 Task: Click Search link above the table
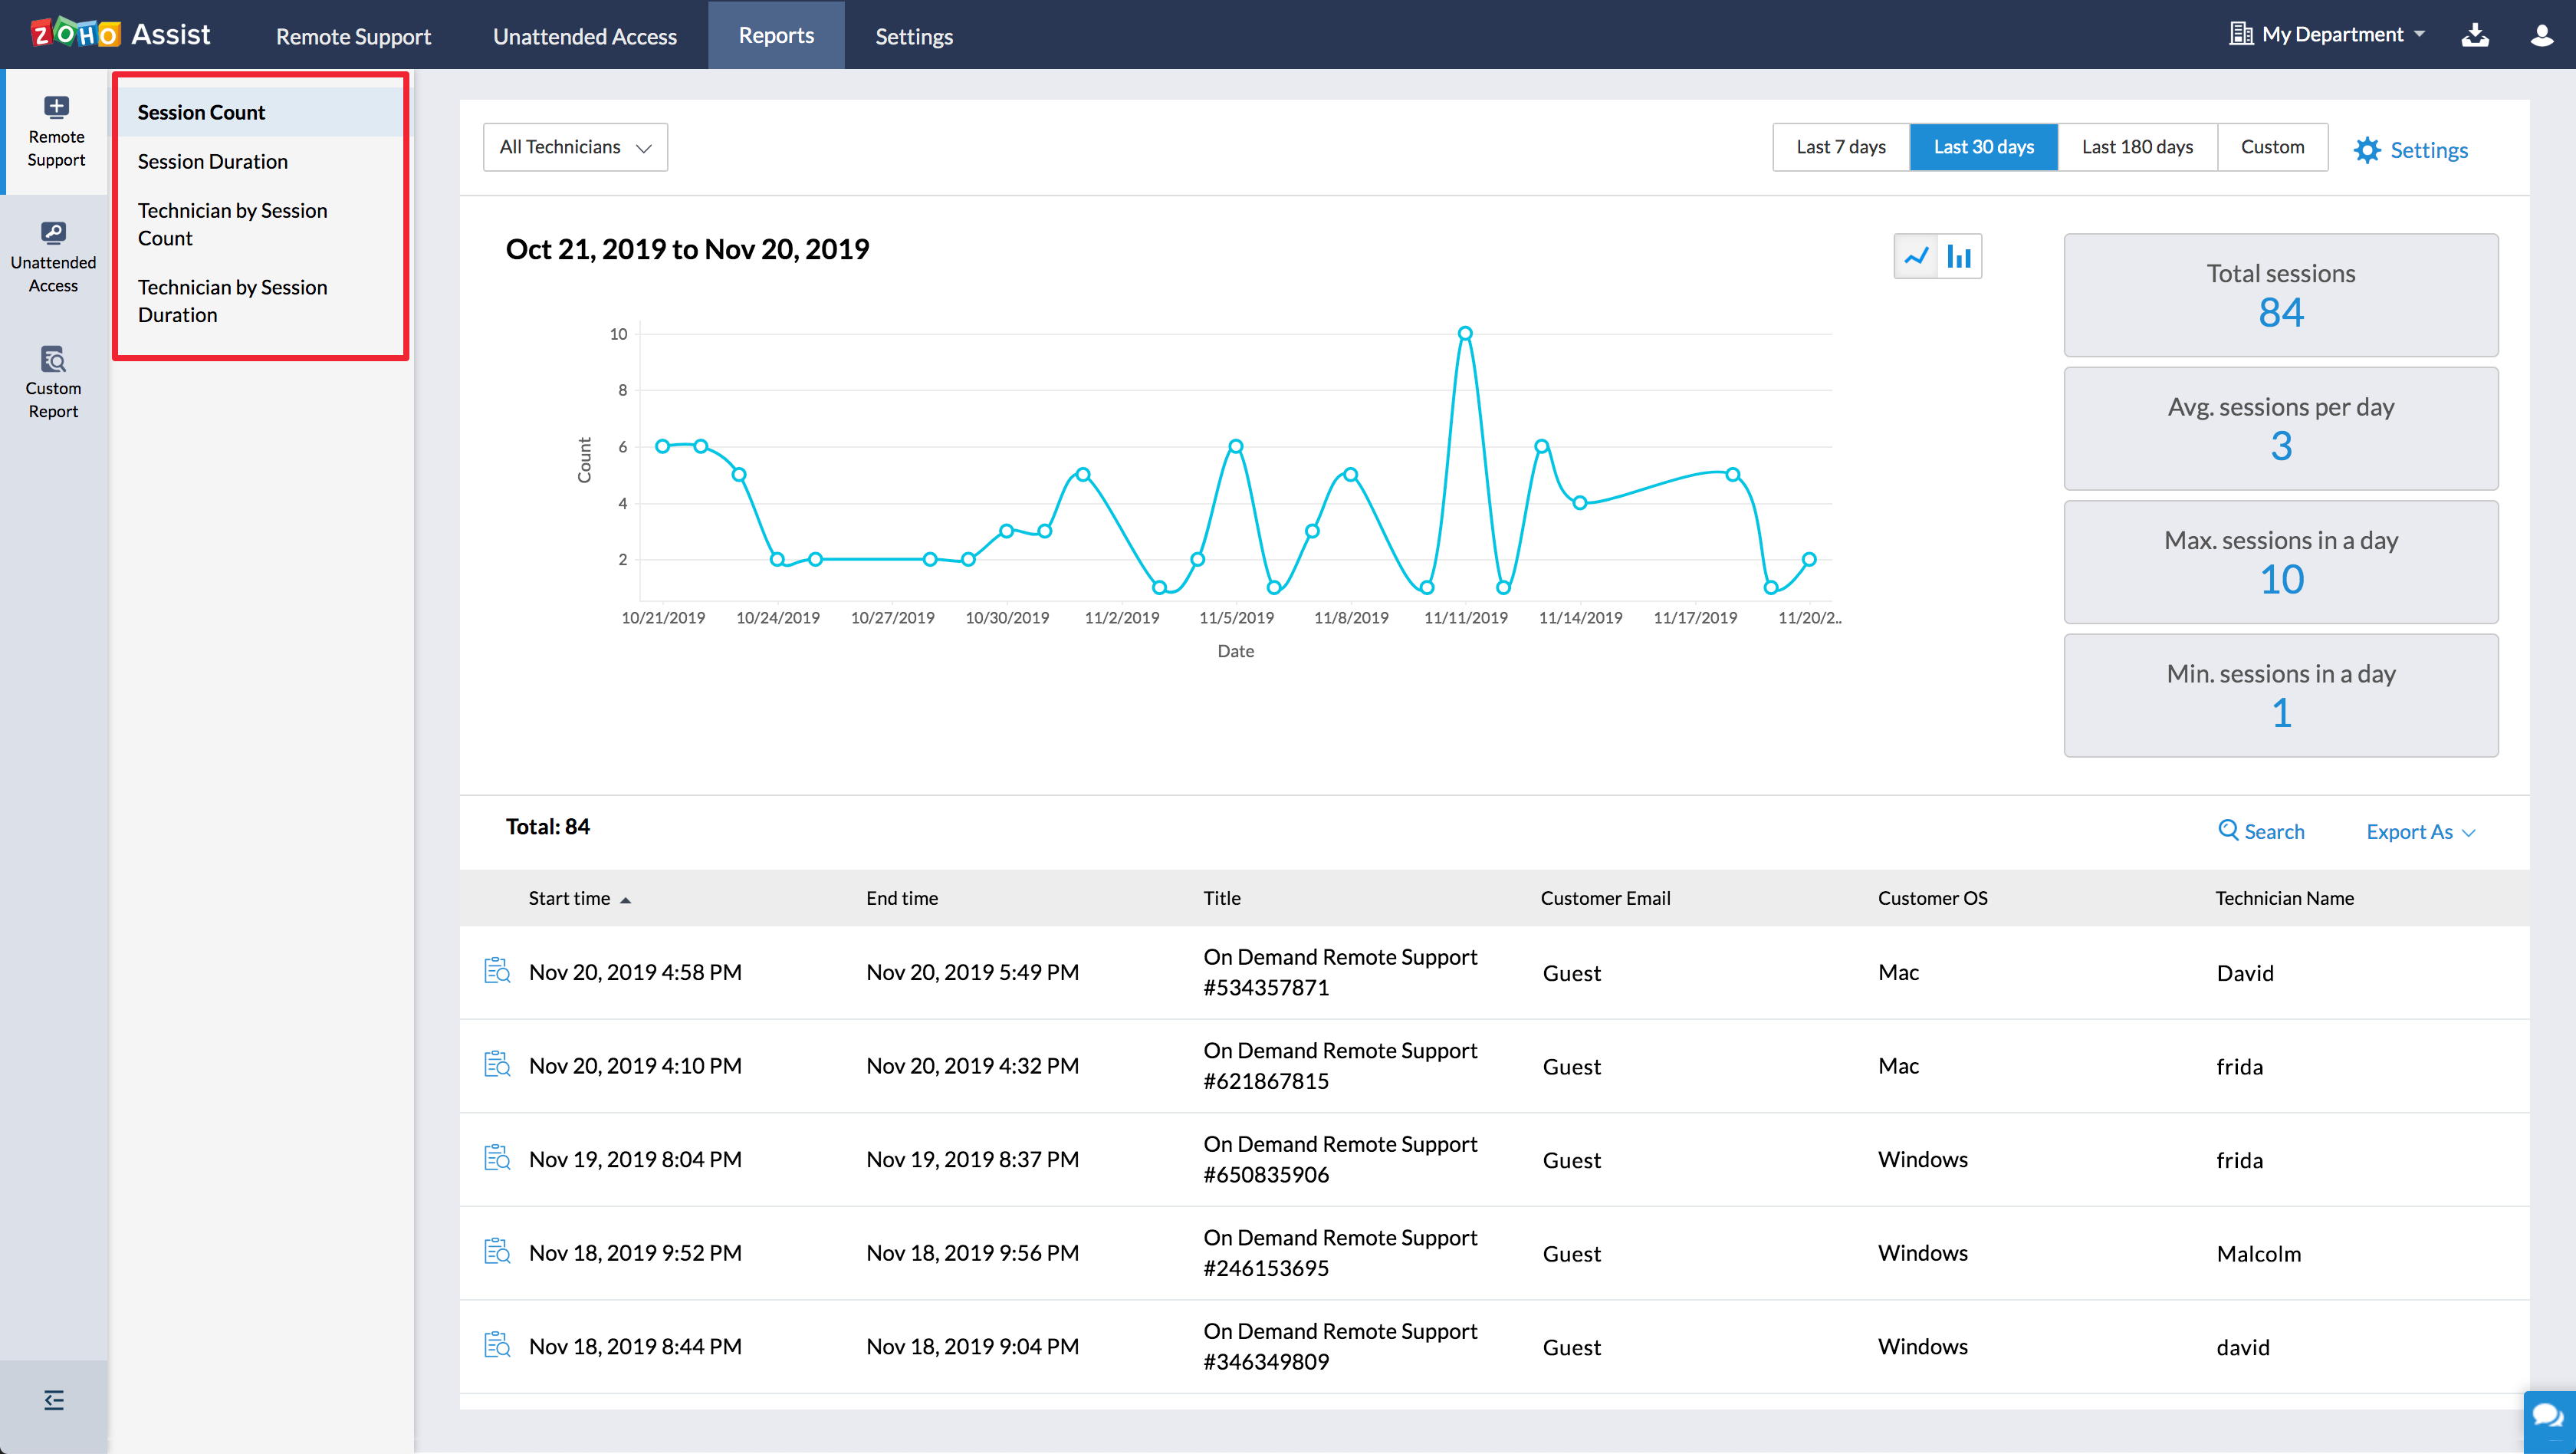click(2260, 831)
